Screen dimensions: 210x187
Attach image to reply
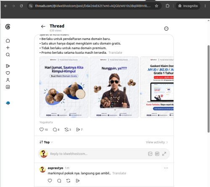(150, 154)
